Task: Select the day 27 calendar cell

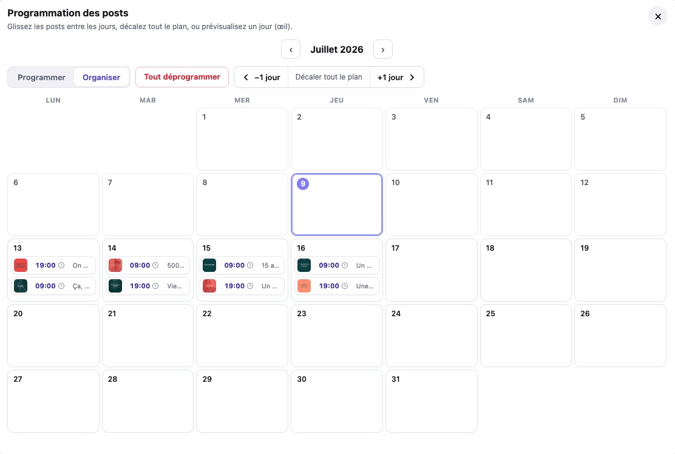Action: tap(53, 401)
